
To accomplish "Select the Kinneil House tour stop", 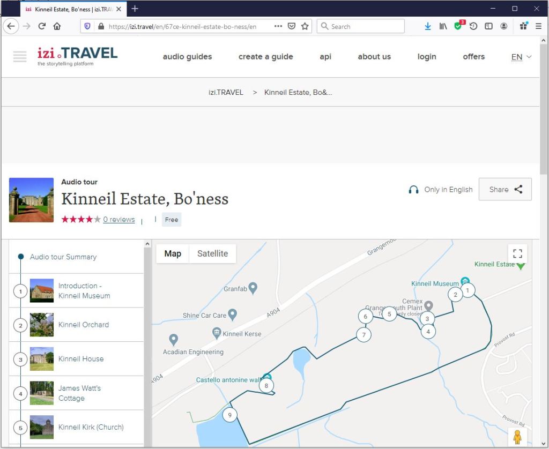I will click(80, 359).
